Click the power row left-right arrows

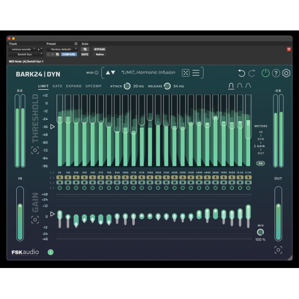click(52, 188)
